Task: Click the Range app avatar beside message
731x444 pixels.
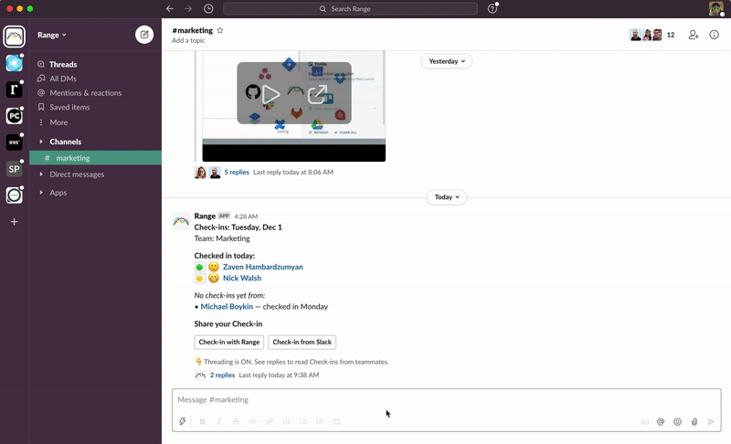Action: point(181,221)
